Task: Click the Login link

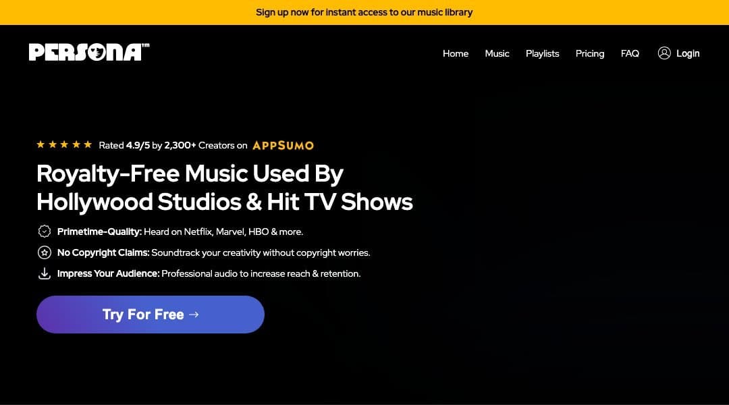Action: tap(688, 53)
